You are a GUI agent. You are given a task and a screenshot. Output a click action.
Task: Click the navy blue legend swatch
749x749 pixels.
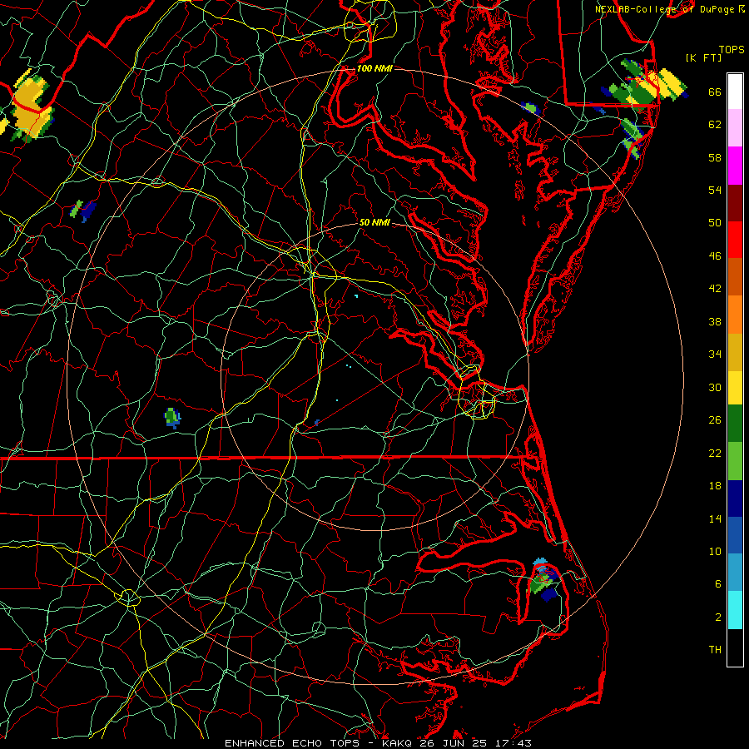(x=735, y=499)
